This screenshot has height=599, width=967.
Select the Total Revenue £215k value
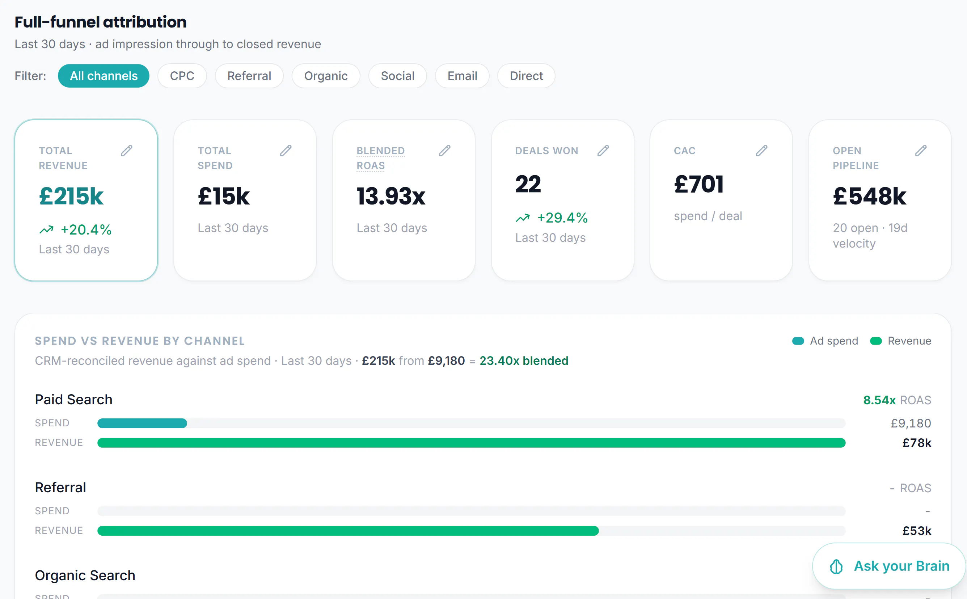click(71, 196)
